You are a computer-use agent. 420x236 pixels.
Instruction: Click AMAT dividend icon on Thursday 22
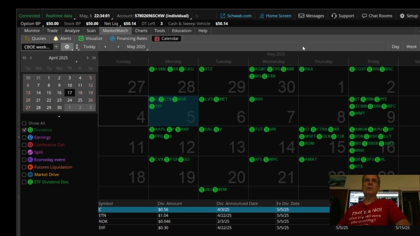click(302, 160)
